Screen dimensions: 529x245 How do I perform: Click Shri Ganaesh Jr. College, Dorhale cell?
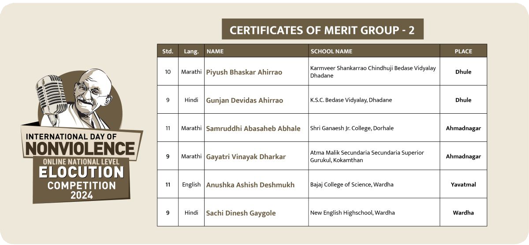click(374, 128)
